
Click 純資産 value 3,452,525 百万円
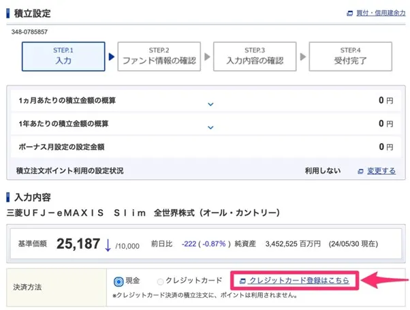click(293, 244)
